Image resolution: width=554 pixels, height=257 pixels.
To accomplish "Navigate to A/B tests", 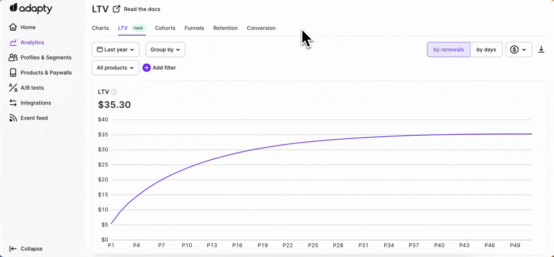I will pyautogui.click(x=32, y=88).
